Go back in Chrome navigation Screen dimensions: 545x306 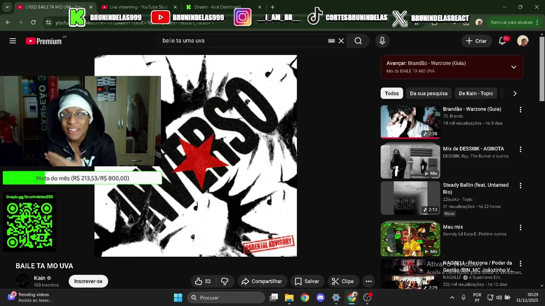pyautogui.click(x=8, y=22)
